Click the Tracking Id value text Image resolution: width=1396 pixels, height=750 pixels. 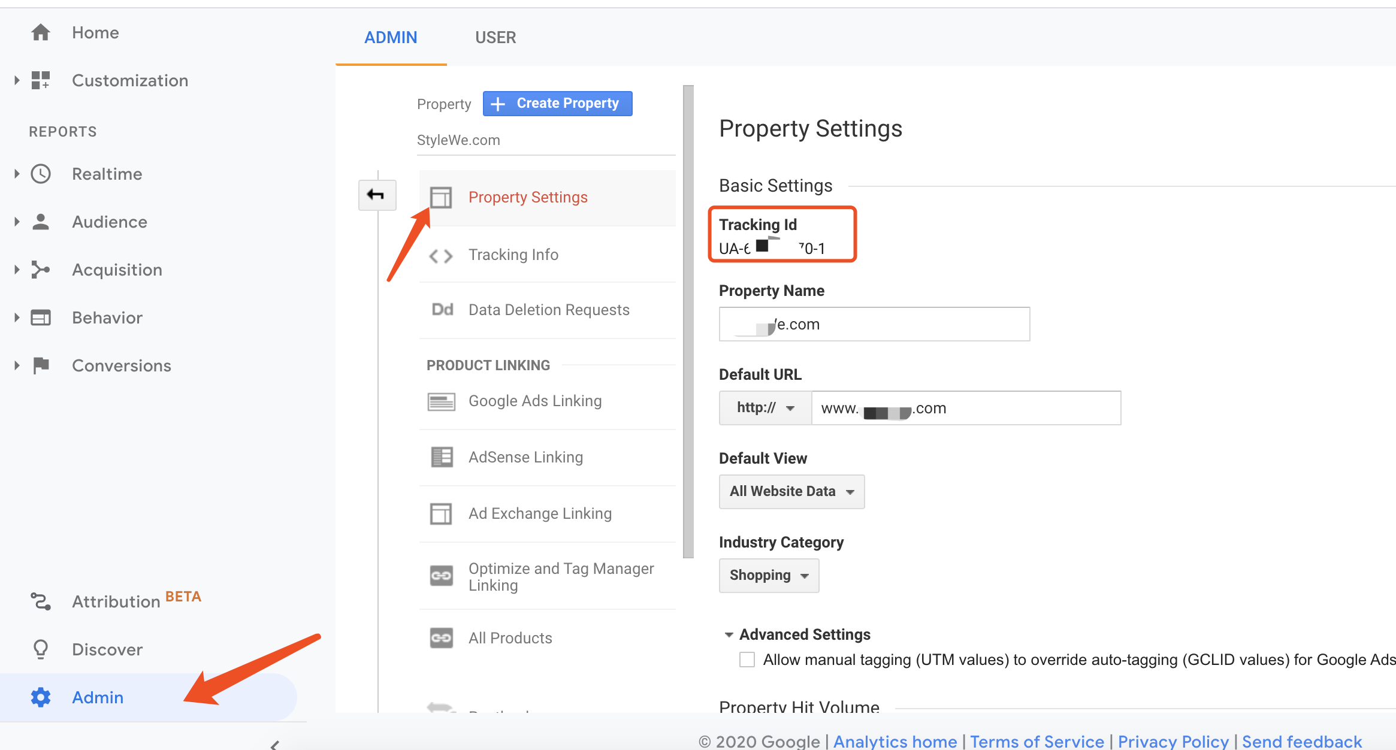[x=772, y=248]
